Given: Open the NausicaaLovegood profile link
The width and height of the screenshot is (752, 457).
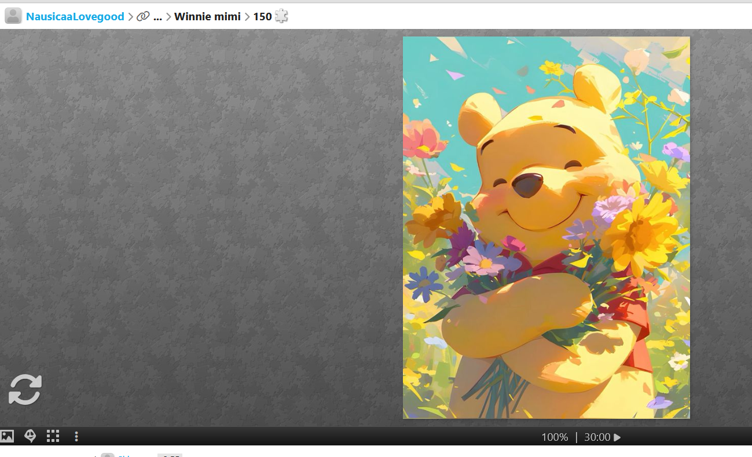Looking at the screenshot, I should pyautogui.click(x=75, y=16).
